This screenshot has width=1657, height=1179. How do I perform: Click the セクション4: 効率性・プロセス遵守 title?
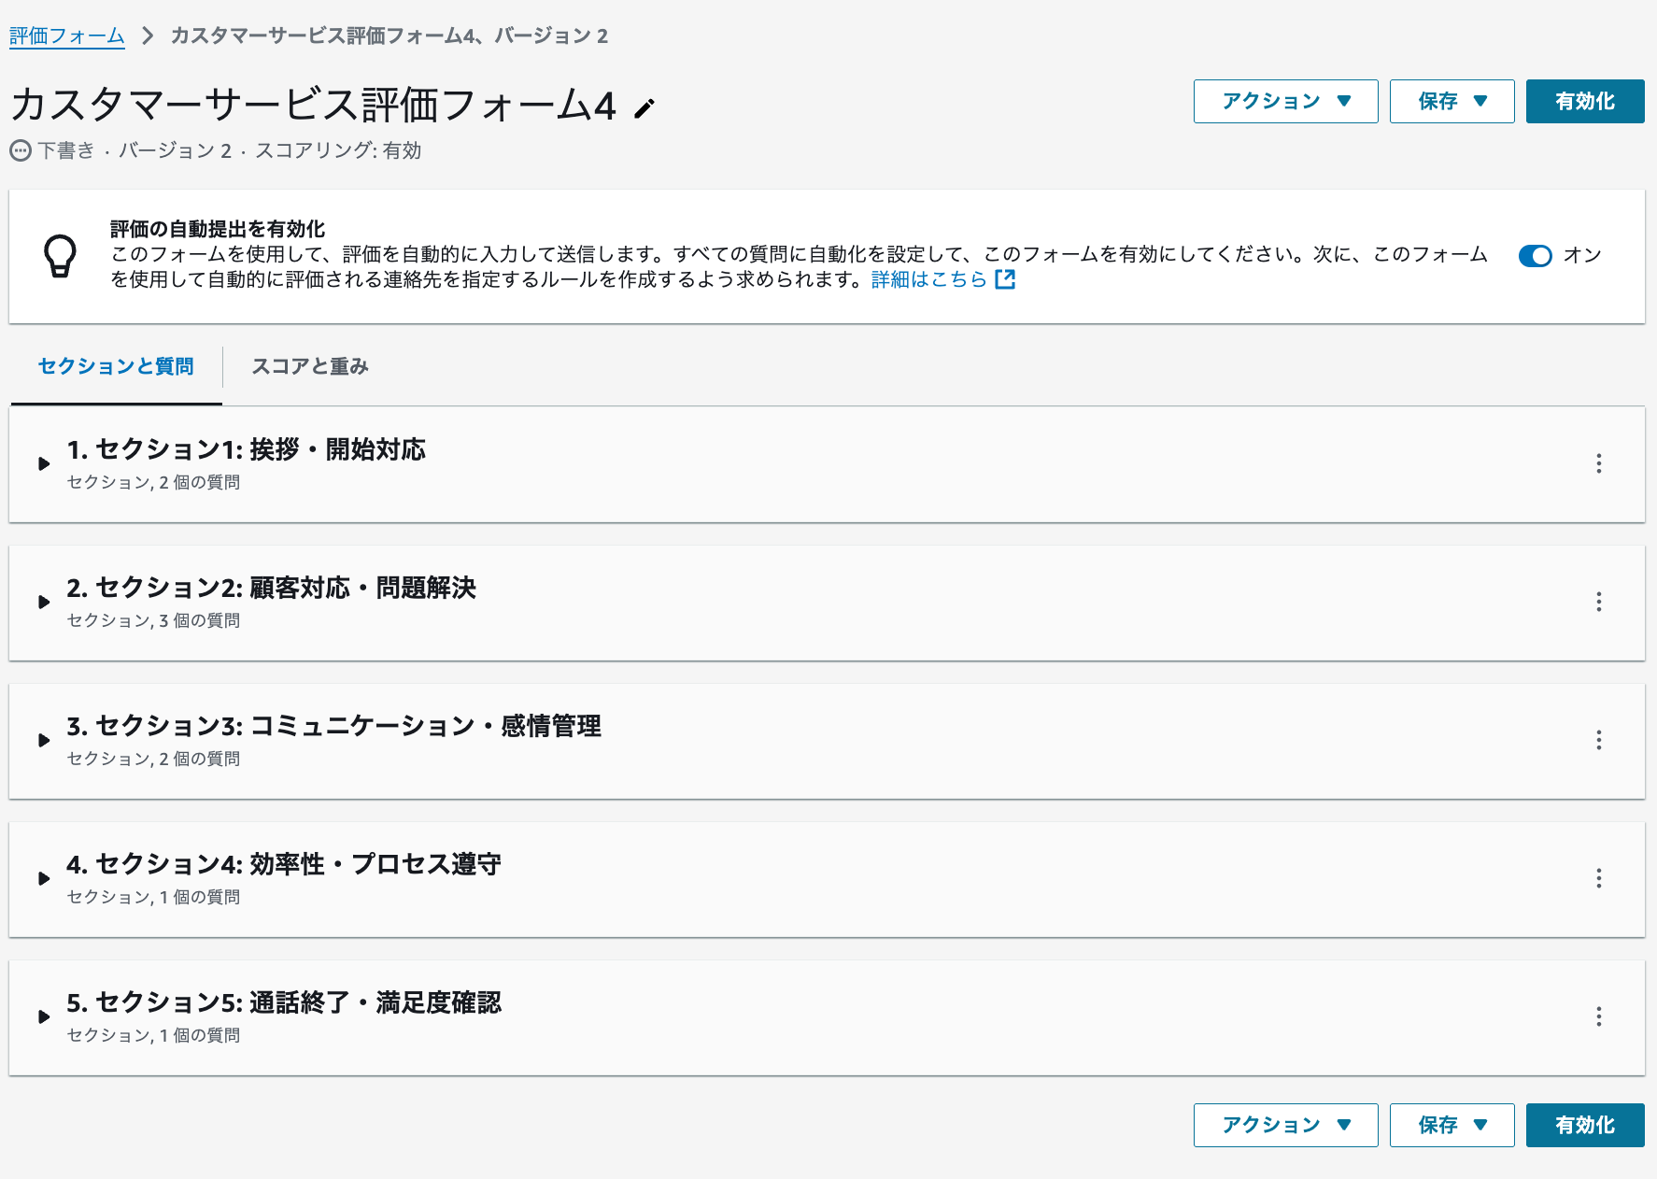(283, 864)
